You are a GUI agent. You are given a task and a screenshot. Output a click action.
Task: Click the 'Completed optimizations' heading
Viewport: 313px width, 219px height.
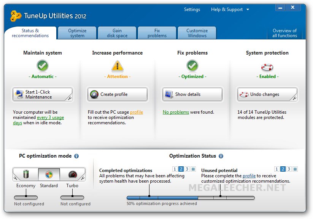coord(126,171)
